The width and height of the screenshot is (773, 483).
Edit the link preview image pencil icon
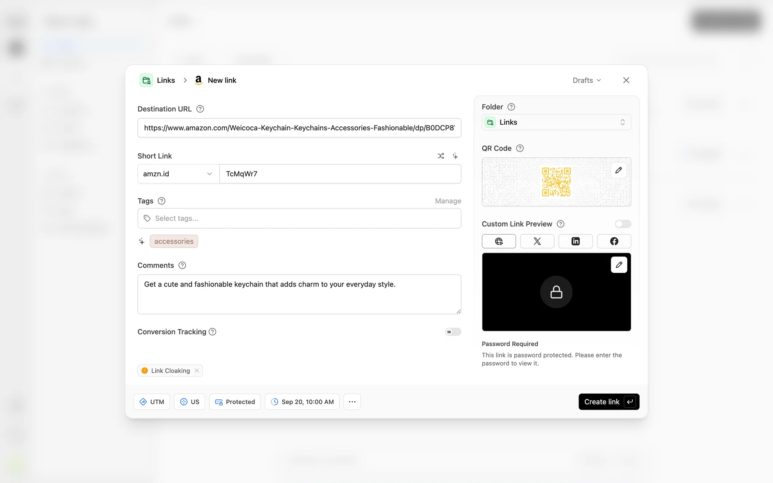click(x=619, y=265)
